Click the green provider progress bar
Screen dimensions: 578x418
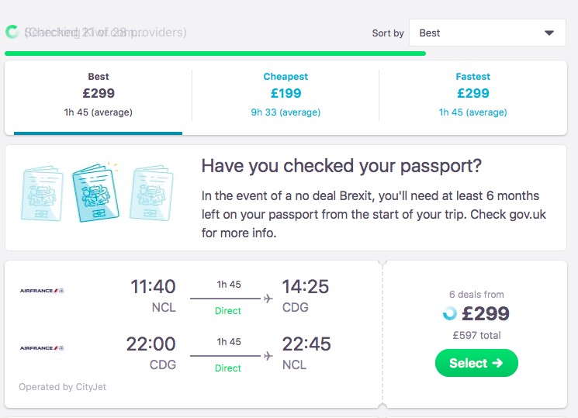click(215, 54)
